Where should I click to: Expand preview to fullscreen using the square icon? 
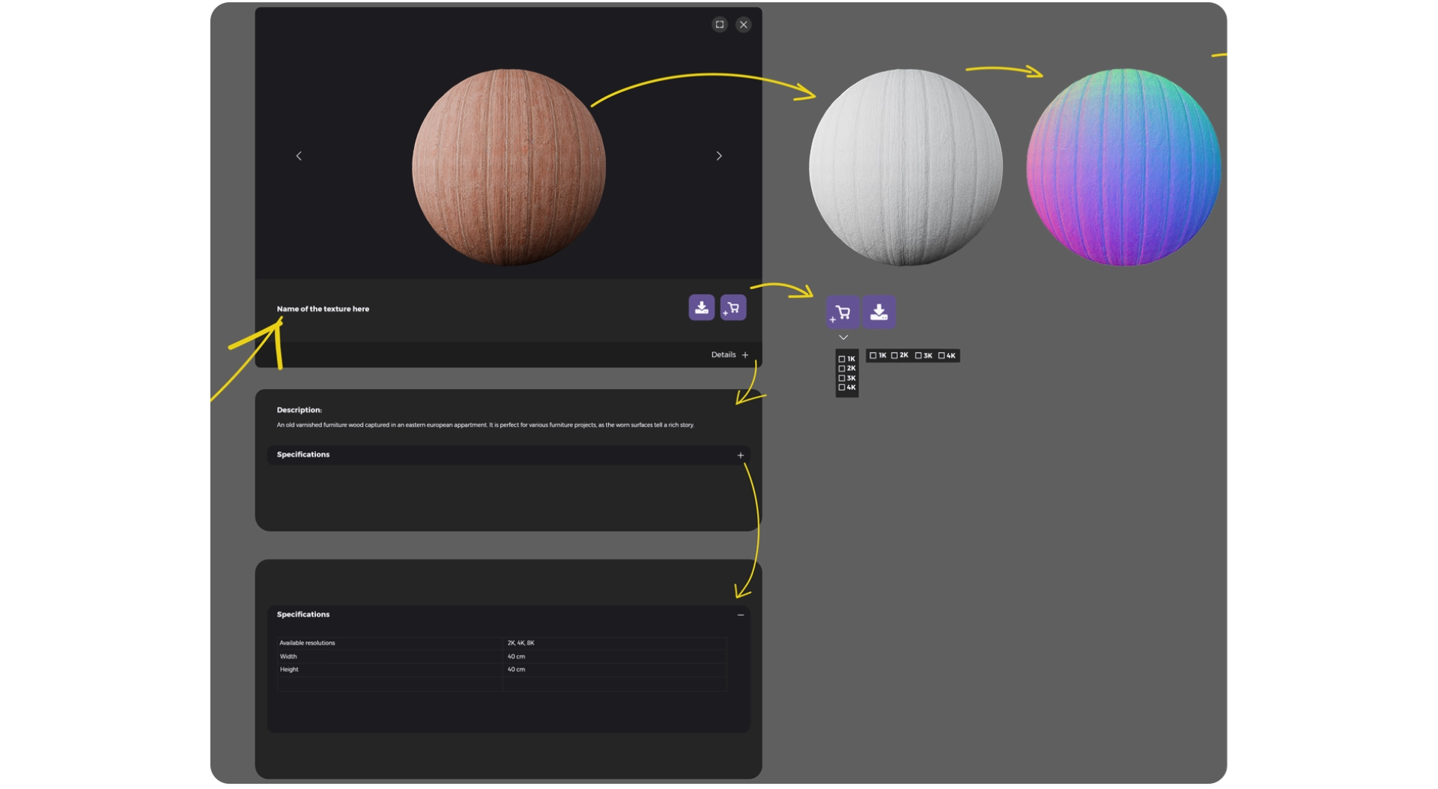720,25
